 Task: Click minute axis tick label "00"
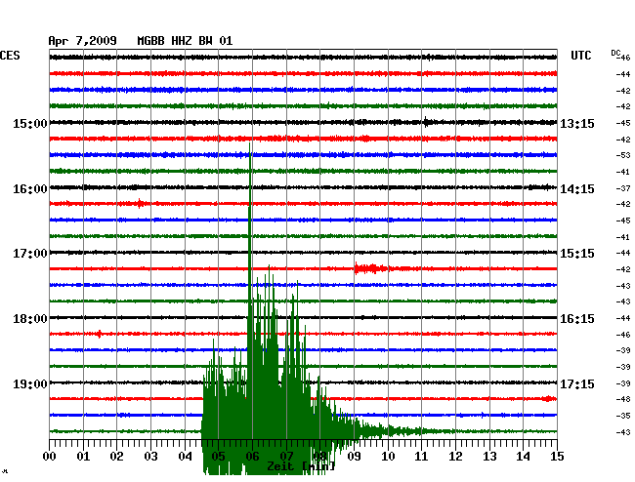pyautogui.click(x=50, y=457)
